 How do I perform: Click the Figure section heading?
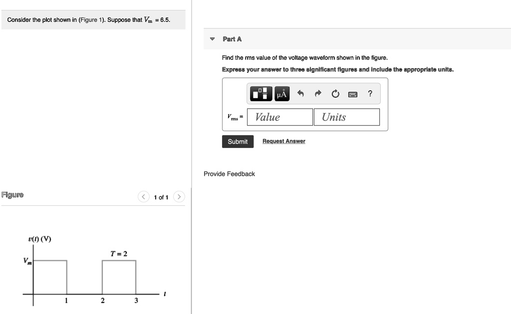[x=12, y=194]
